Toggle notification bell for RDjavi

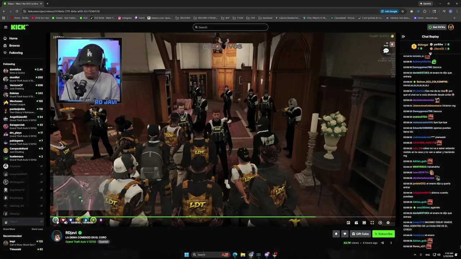(x=336, y=234)
